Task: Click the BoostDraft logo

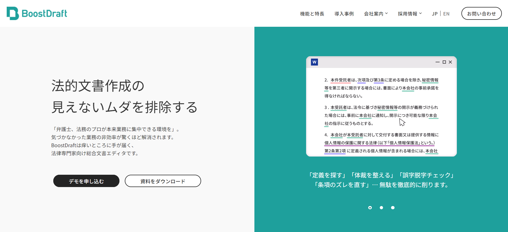Action: coord(37,13)
